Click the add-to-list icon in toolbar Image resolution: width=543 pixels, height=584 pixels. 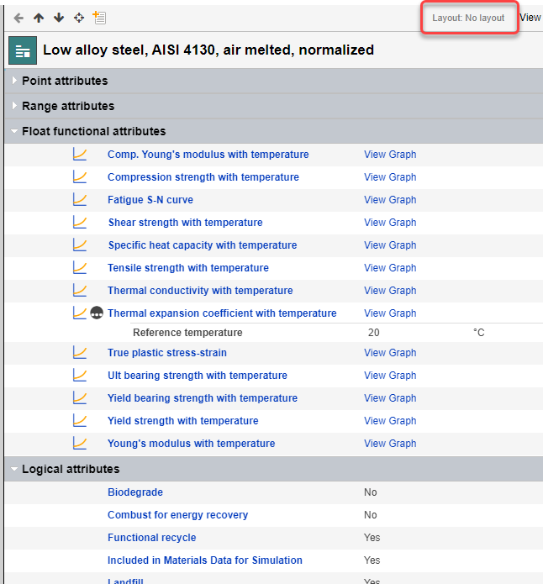[99, 18]
